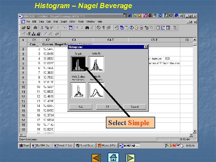The height and width of the screenshot is (162, 216).
Task: Open the Edit menu
Action: click(x=34, y=22)
